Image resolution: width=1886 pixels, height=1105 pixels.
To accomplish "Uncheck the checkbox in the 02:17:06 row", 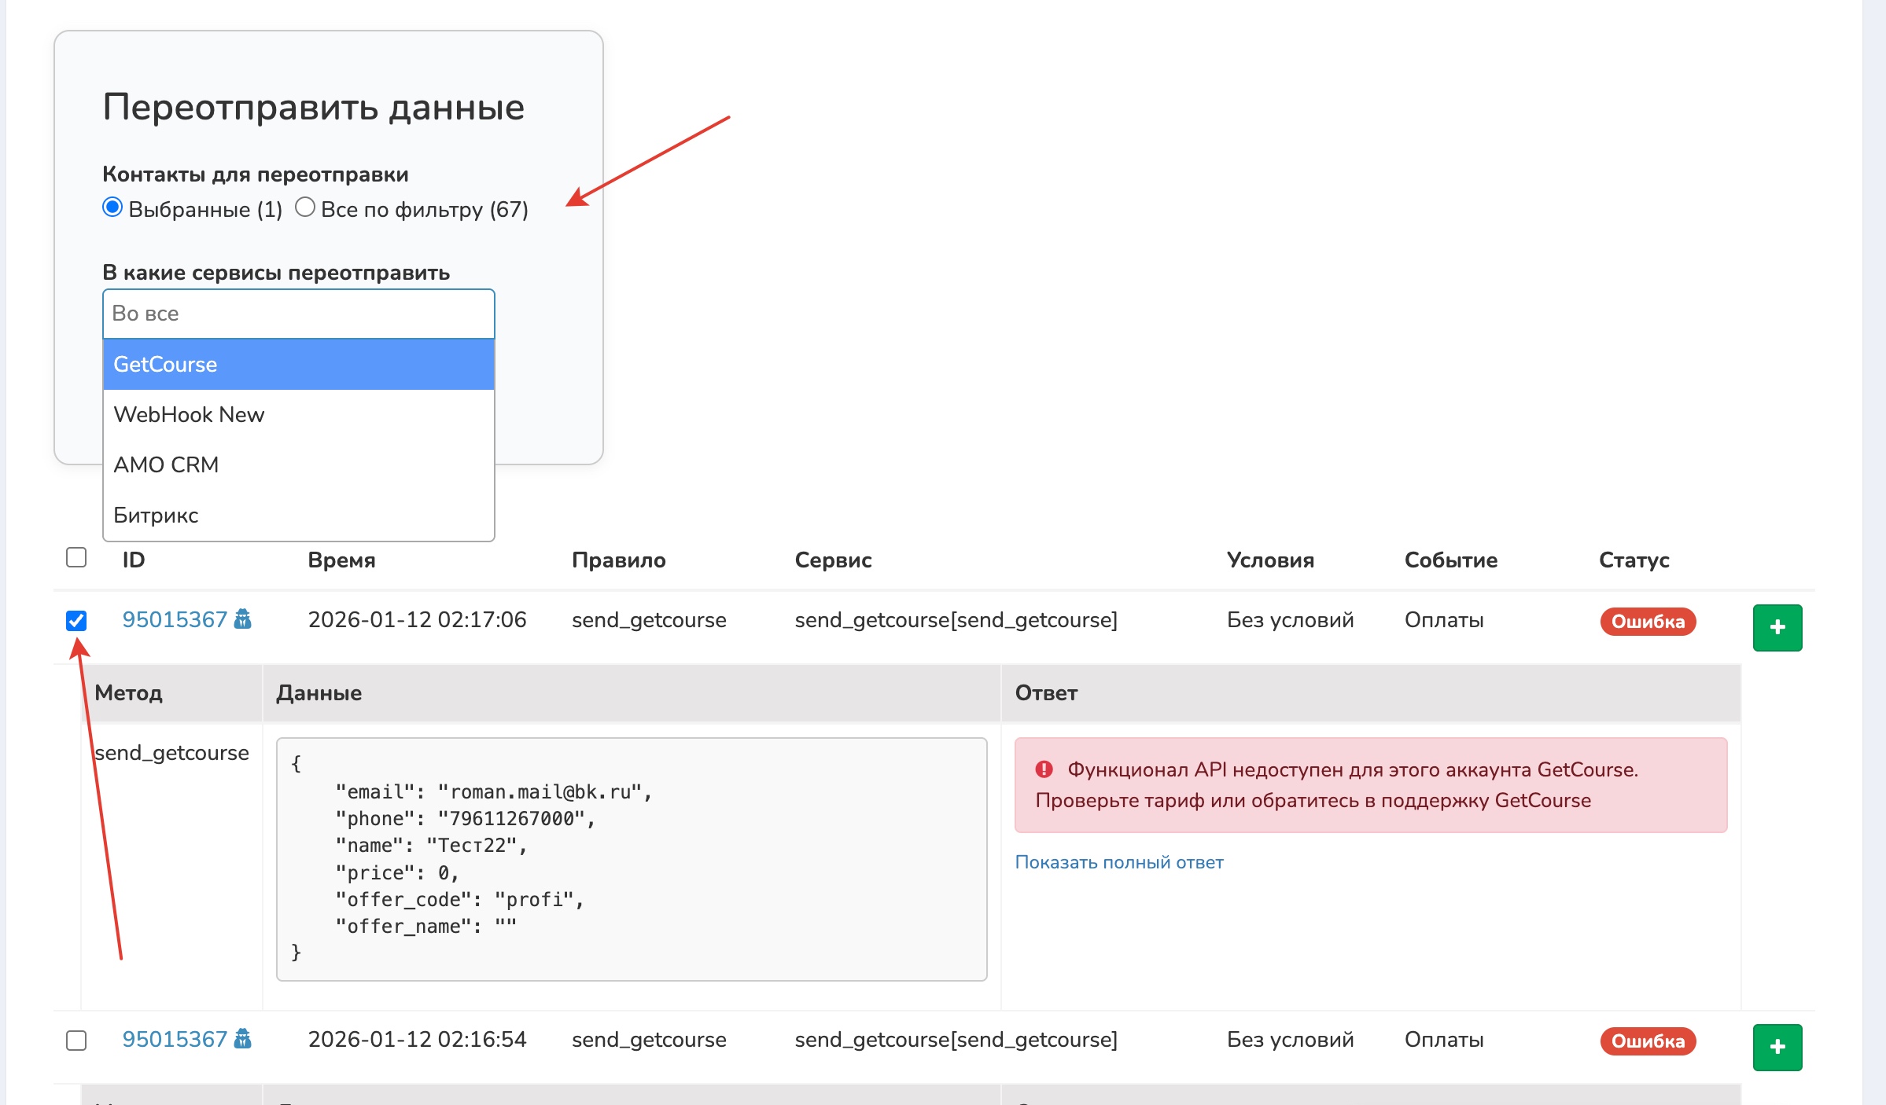I will 76,621.
